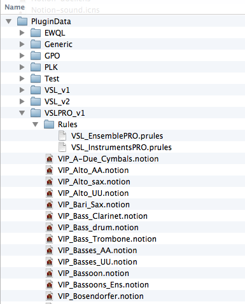Select file name VSL_EnsemblePRO.prules

117,136
